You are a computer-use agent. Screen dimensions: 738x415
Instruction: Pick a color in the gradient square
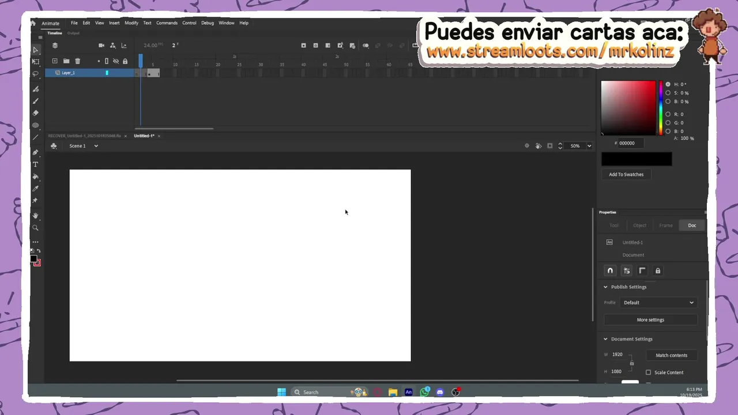click(x=628, y=108)
